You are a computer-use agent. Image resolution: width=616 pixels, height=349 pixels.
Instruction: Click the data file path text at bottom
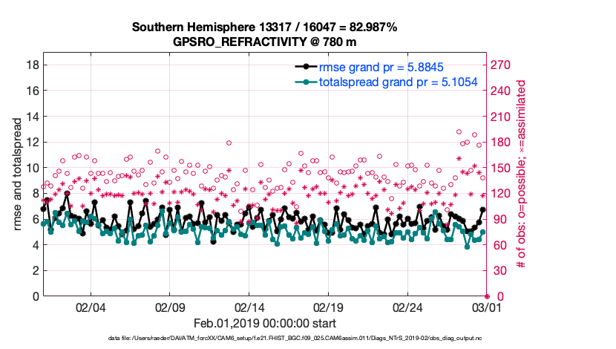308,339
